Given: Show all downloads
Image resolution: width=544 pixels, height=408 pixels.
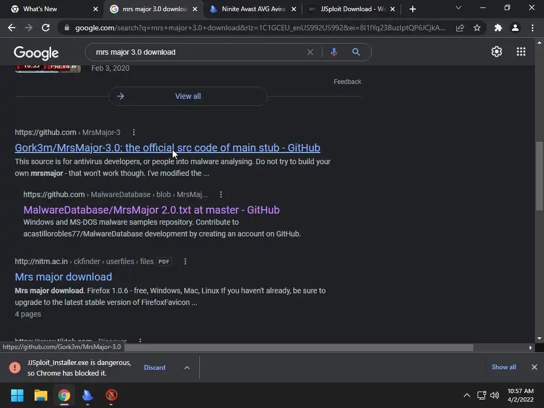Looking at the screenshot, I should [504, 367].
